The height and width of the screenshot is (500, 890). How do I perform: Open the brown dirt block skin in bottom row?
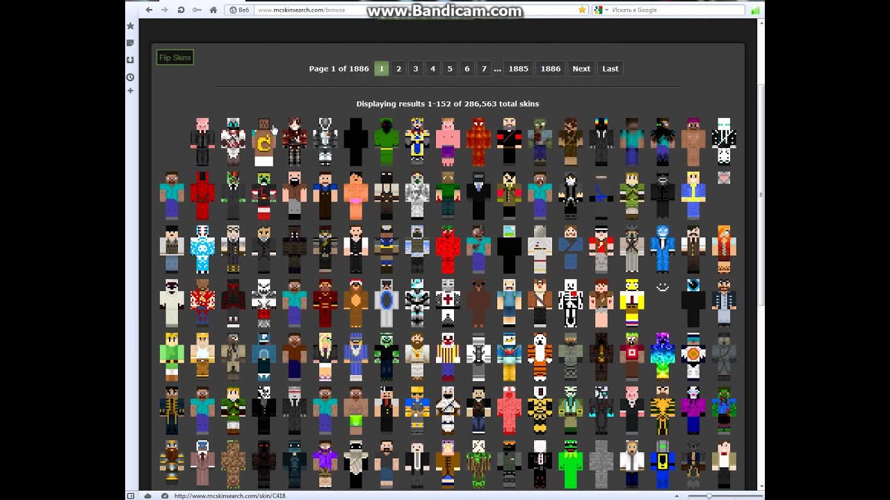[233, 463]
